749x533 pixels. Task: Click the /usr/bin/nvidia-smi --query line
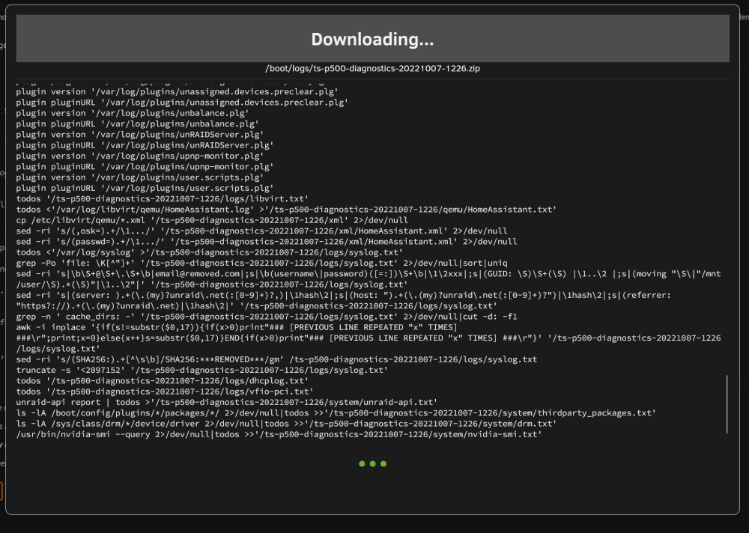point(279,434)
